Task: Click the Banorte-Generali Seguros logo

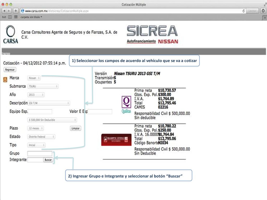Action: [116, 140]
